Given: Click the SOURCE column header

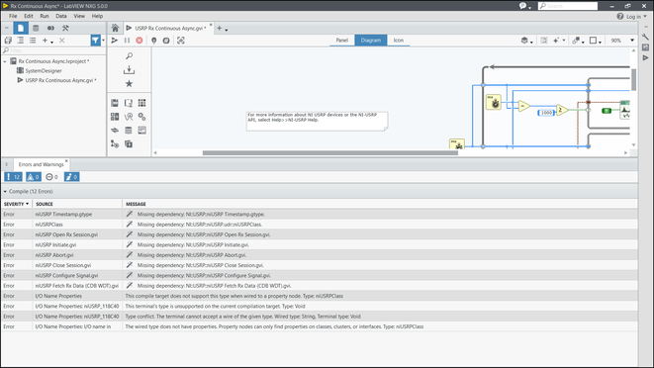Looking at the screenshot, I should 45,204.
